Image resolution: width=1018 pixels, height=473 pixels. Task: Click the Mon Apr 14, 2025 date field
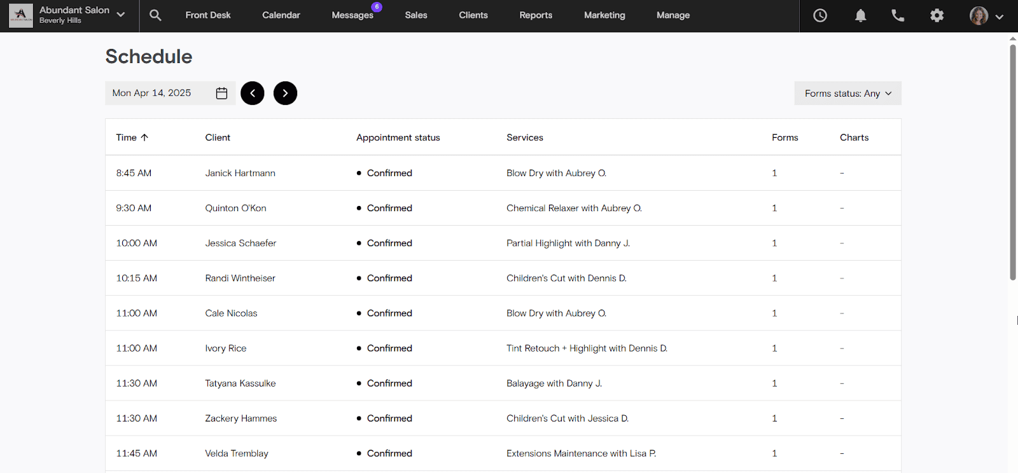(x=153, y=93)
